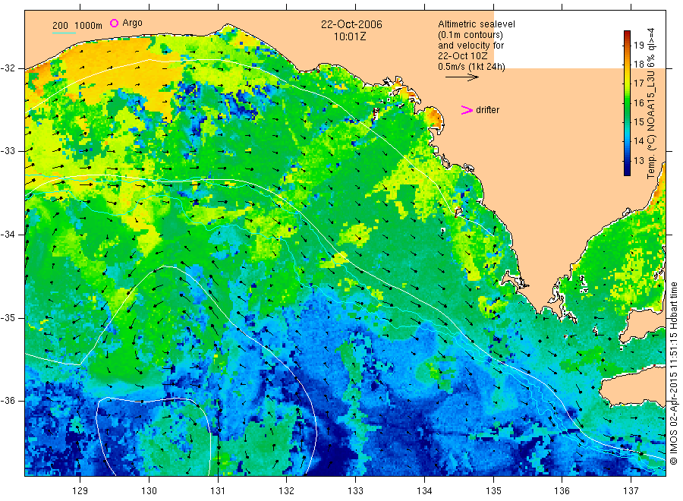Click the latitude label '-35'

tap(8, 318)
